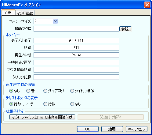This screenshot has height=135, width=152.
Task: Select なし for text box display
Action: 72,104
